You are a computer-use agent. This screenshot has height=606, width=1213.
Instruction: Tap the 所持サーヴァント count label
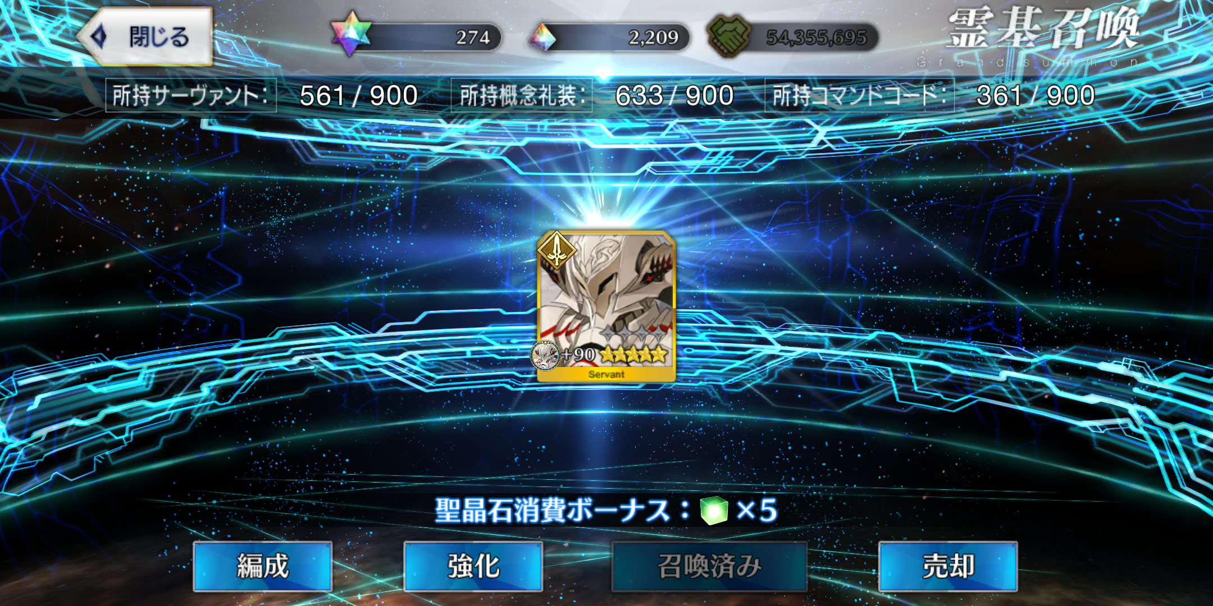(x=191, y=95)
